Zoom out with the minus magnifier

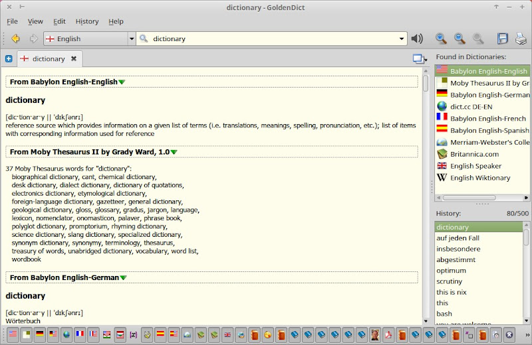[x=460, y=38]
